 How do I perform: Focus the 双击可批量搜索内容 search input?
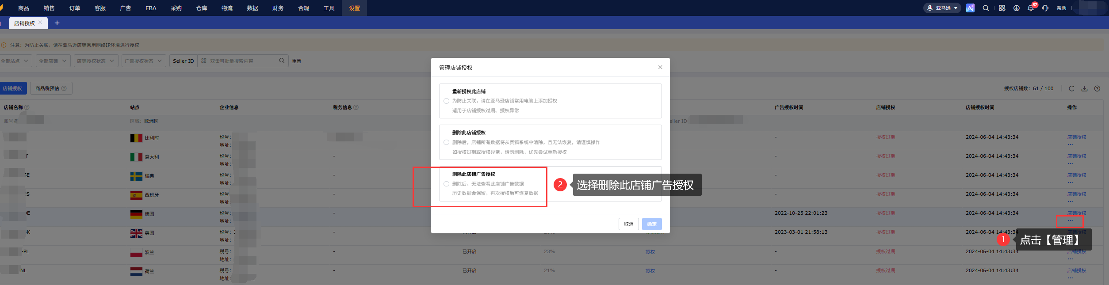pos(242,61)
